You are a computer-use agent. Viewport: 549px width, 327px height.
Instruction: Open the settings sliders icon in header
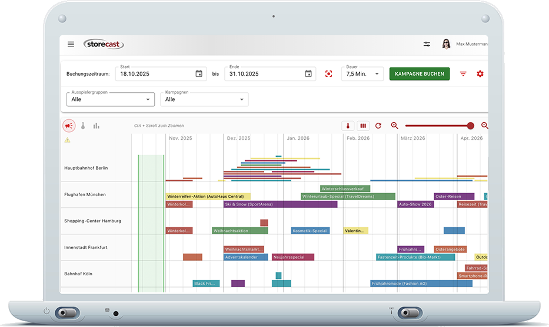(427, 44)
